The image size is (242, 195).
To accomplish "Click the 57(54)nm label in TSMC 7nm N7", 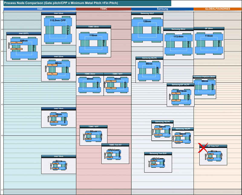I will point(114,150).
